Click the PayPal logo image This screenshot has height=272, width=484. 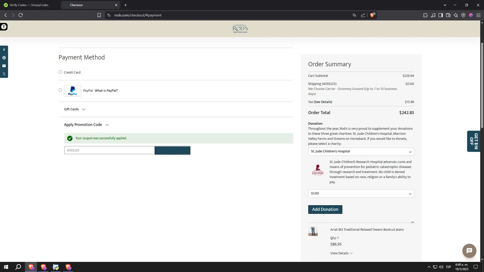pos(73,91)
